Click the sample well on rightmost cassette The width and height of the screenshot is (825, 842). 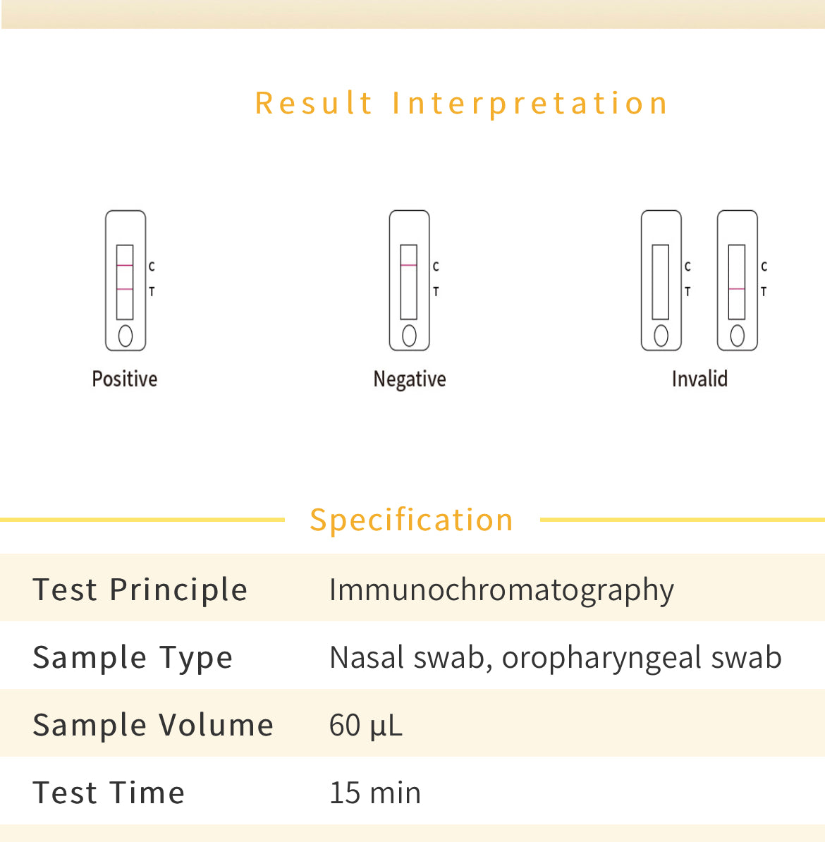[737, 336]
